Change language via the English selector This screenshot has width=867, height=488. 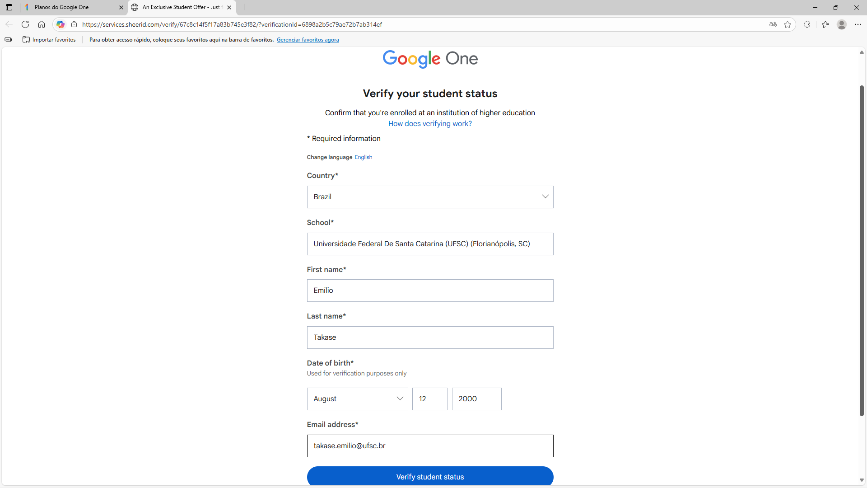point(363,157)
